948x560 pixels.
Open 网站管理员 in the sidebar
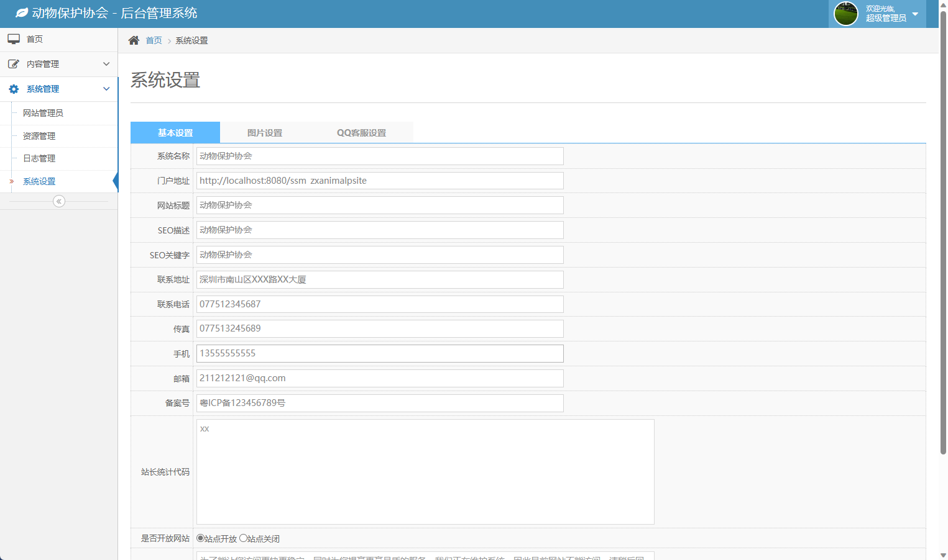(x=43, y=113)
